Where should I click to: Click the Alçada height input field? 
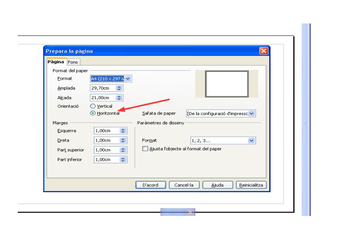pos(103,98)
